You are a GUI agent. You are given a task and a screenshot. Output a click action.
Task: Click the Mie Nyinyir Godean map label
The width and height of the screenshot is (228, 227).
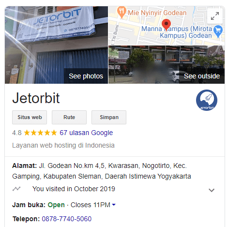[157, 13]
